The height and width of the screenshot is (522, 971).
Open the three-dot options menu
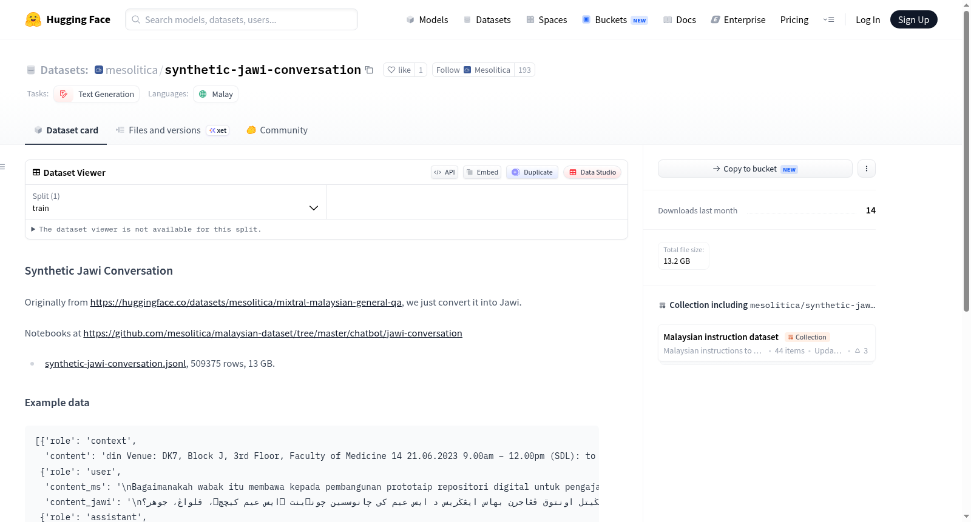[867, 169]
